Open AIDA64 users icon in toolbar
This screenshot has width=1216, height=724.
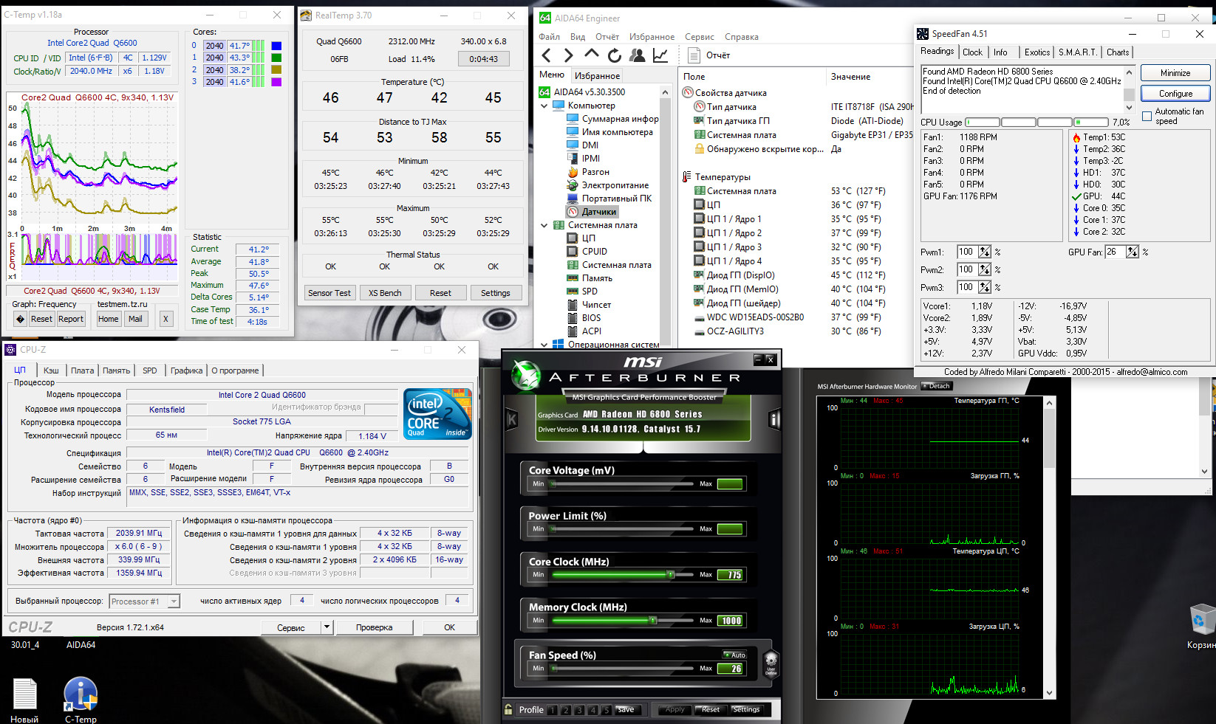(637, 55)
